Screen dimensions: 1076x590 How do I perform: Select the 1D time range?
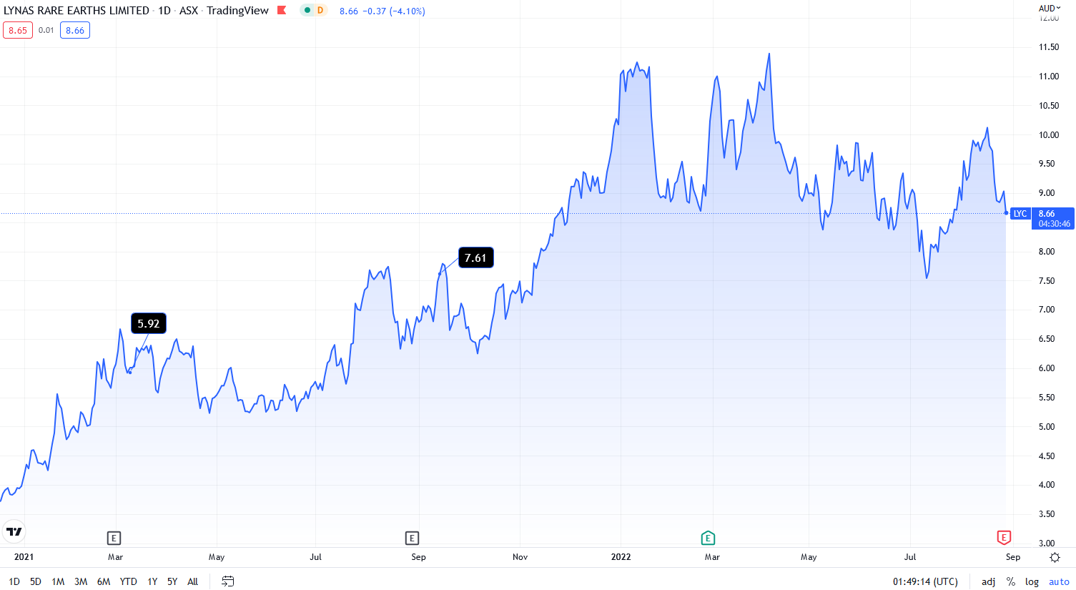14,581
